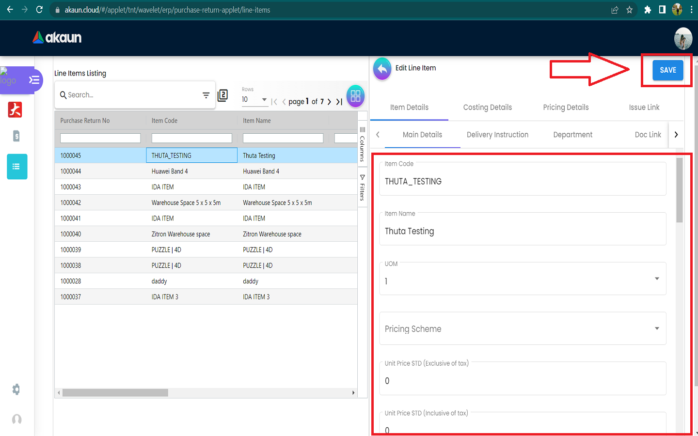
Task: Click the blue back arrow beside Edit Line Item
Action: [382, 69]
